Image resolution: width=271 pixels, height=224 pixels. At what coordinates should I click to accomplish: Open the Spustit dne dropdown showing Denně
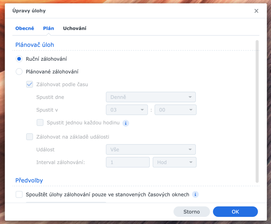pos(151,97)
